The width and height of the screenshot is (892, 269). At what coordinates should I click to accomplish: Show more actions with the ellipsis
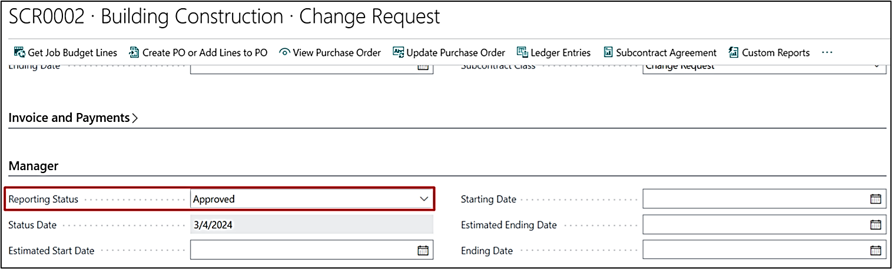click(827, 52)
